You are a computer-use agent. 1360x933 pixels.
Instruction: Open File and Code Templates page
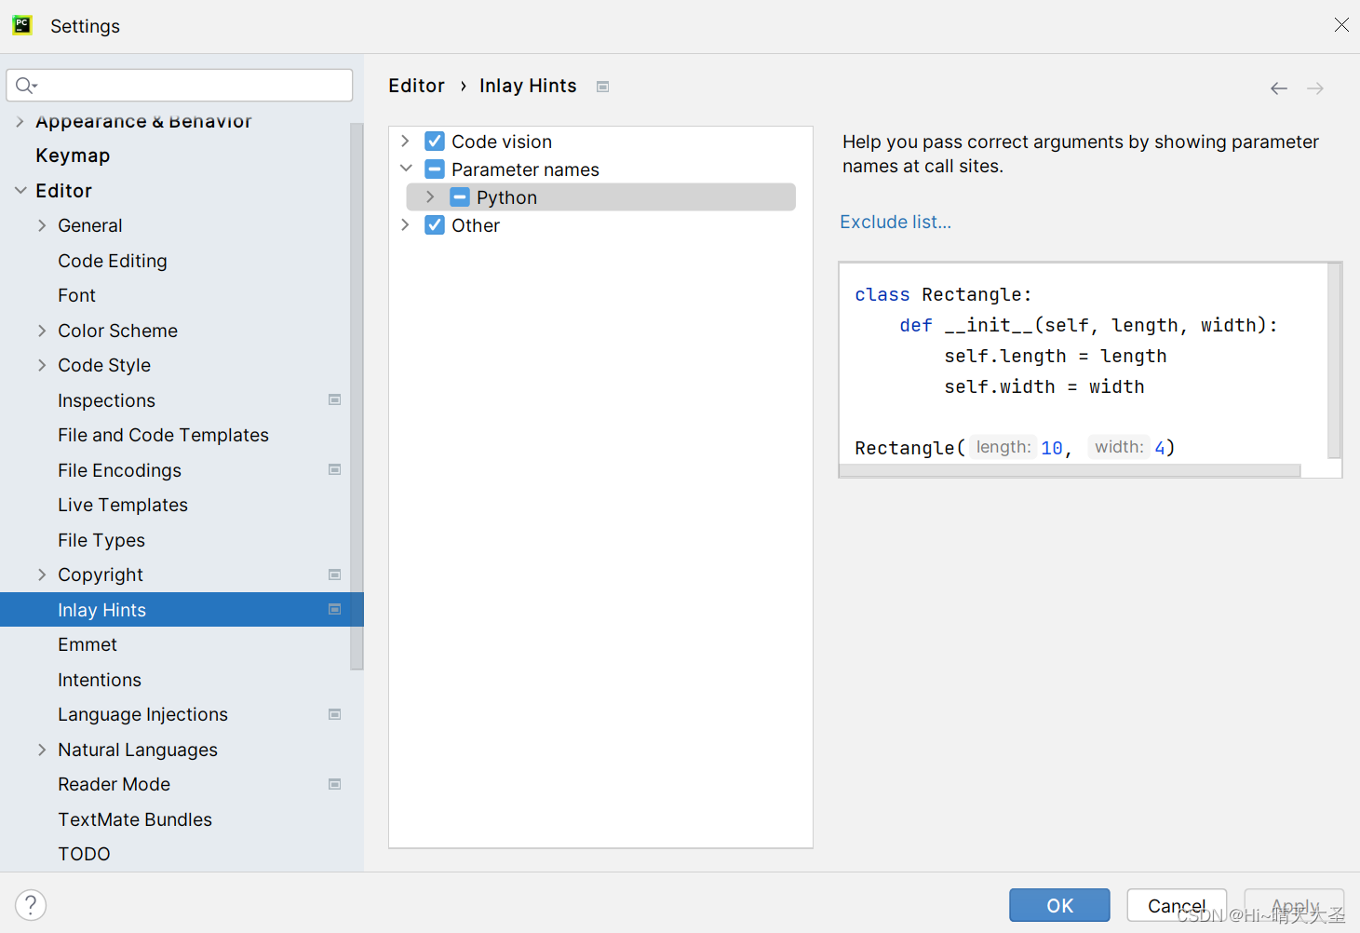click(x=163, y=435)
